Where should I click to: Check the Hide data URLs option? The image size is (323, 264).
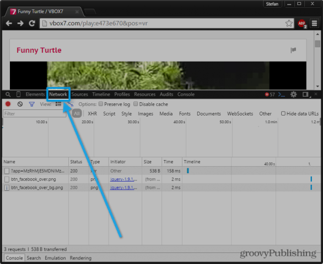point(283,113)
